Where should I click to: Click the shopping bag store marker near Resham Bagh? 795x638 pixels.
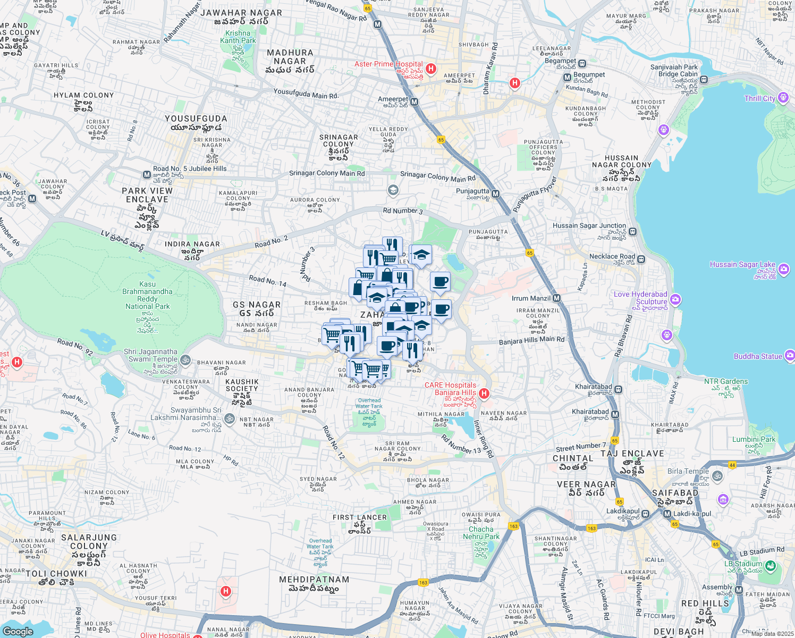(x=357, y=287)
